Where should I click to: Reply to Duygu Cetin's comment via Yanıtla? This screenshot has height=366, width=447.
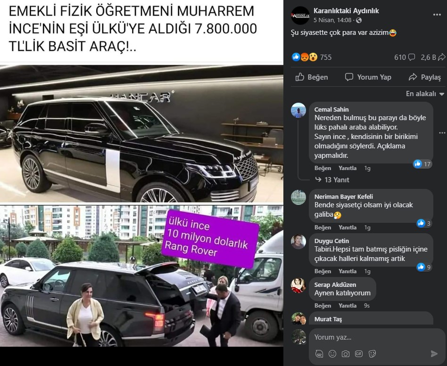click(x=348, y=271)
